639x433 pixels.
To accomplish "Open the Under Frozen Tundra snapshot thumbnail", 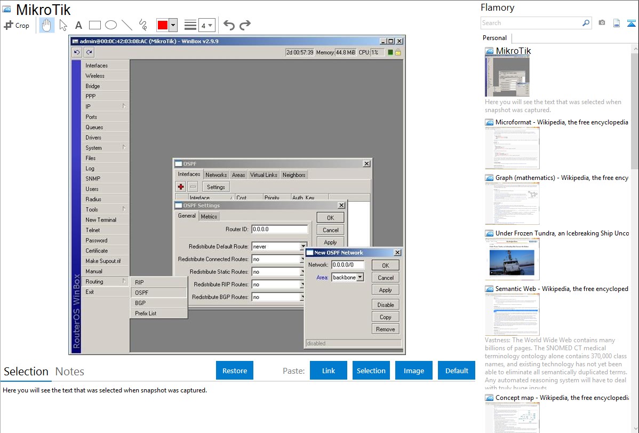I will pos(512,259).
